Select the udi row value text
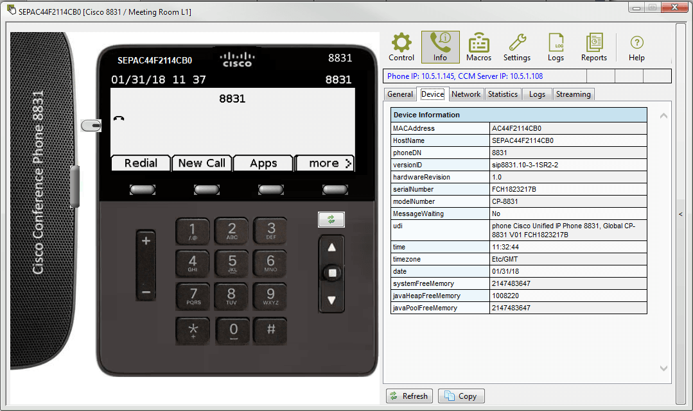The width and height of the screenshot is (693, 411). click(563, 230)
